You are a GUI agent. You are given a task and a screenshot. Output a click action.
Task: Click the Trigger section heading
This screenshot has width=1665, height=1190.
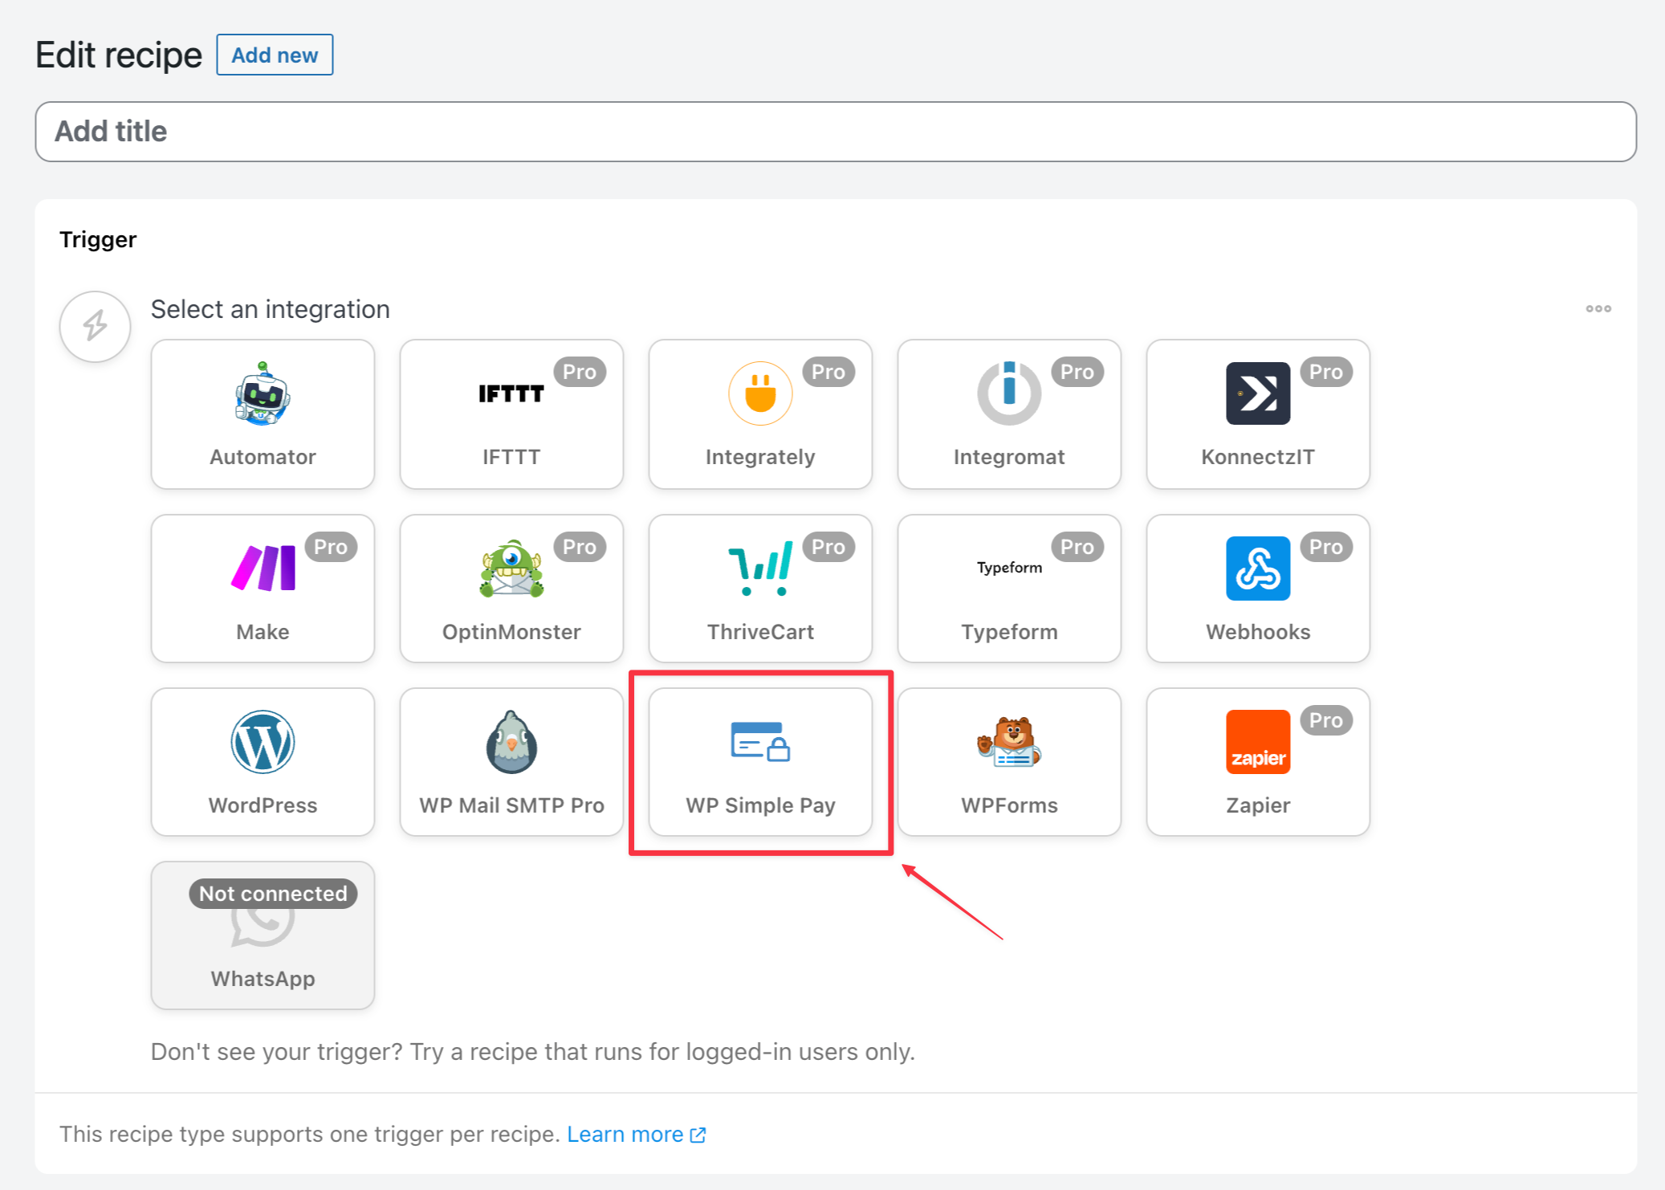click(x=98, y=239)
